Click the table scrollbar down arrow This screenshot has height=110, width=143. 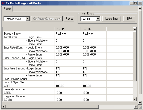pyautogui.click(x=135, y=99)
